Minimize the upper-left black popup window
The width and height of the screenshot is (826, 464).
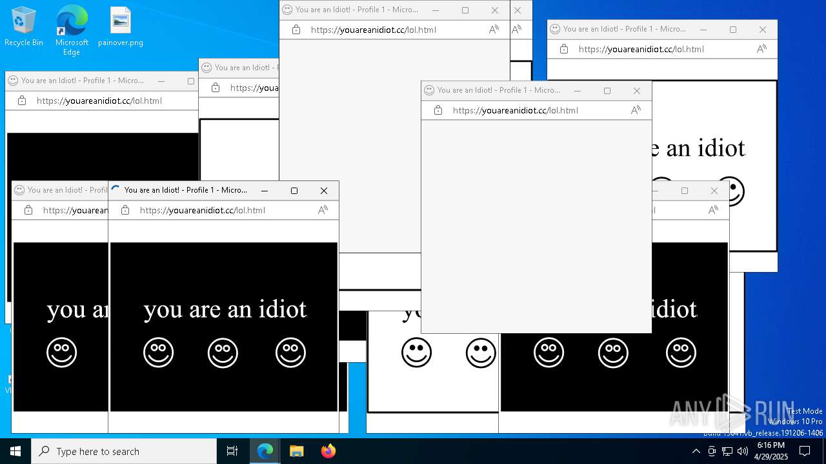click(x=161, y=81)
